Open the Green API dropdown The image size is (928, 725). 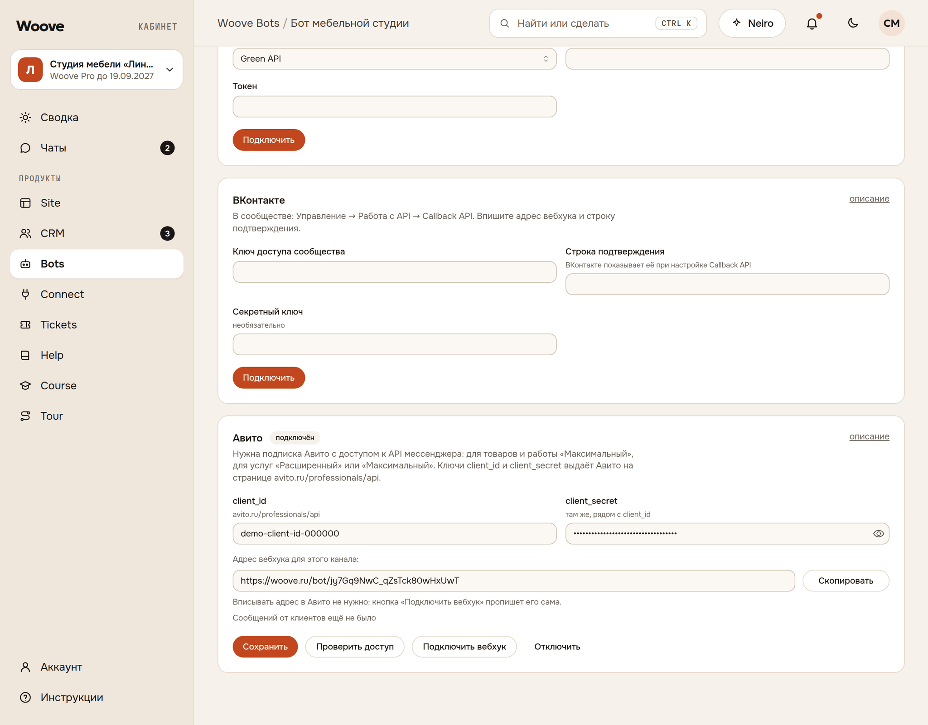coord(394,58)
